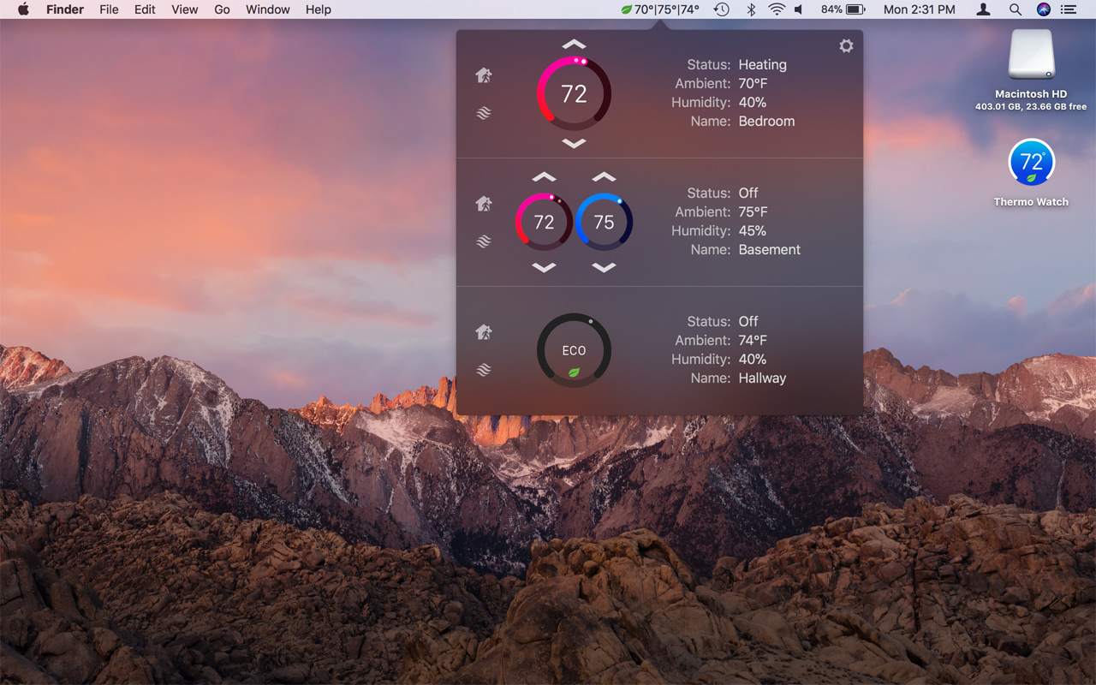
Task: Click the Mon 2:31 PM clock
Action: coord(919,9)
